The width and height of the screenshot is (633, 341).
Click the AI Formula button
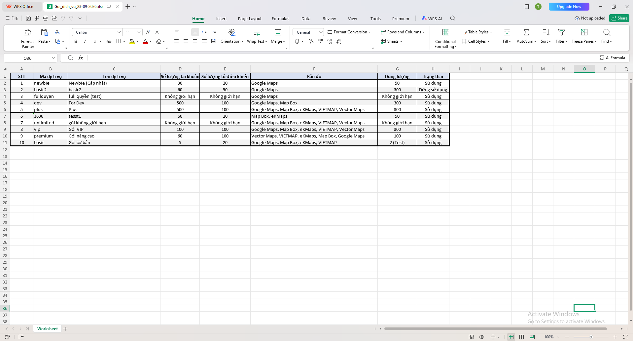point(612,58)
